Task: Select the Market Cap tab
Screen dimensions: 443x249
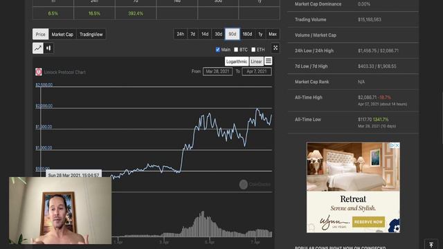Action: (62, 34)
